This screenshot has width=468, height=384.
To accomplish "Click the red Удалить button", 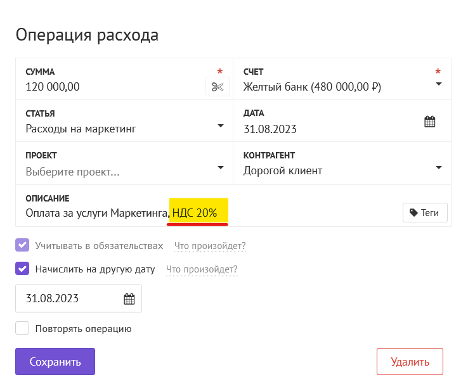I will pyautogui.click(x=410, y=361).
